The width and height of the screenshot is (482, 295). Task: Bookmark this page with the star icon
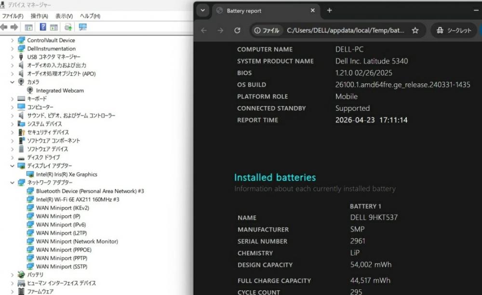tap(415, 30)
